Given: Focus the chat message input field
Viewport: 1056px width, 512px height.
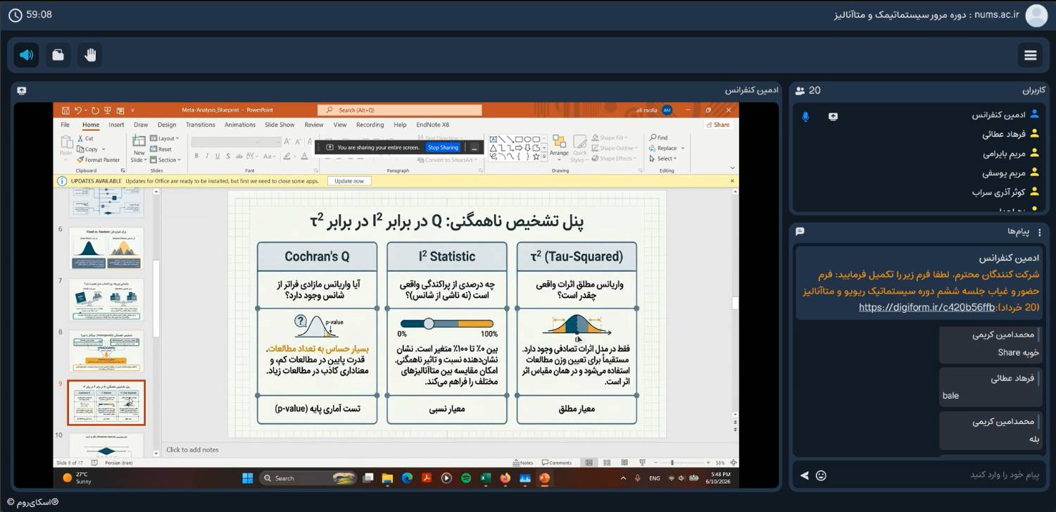Looking at the screenshot, I should (x=936, y=475).
